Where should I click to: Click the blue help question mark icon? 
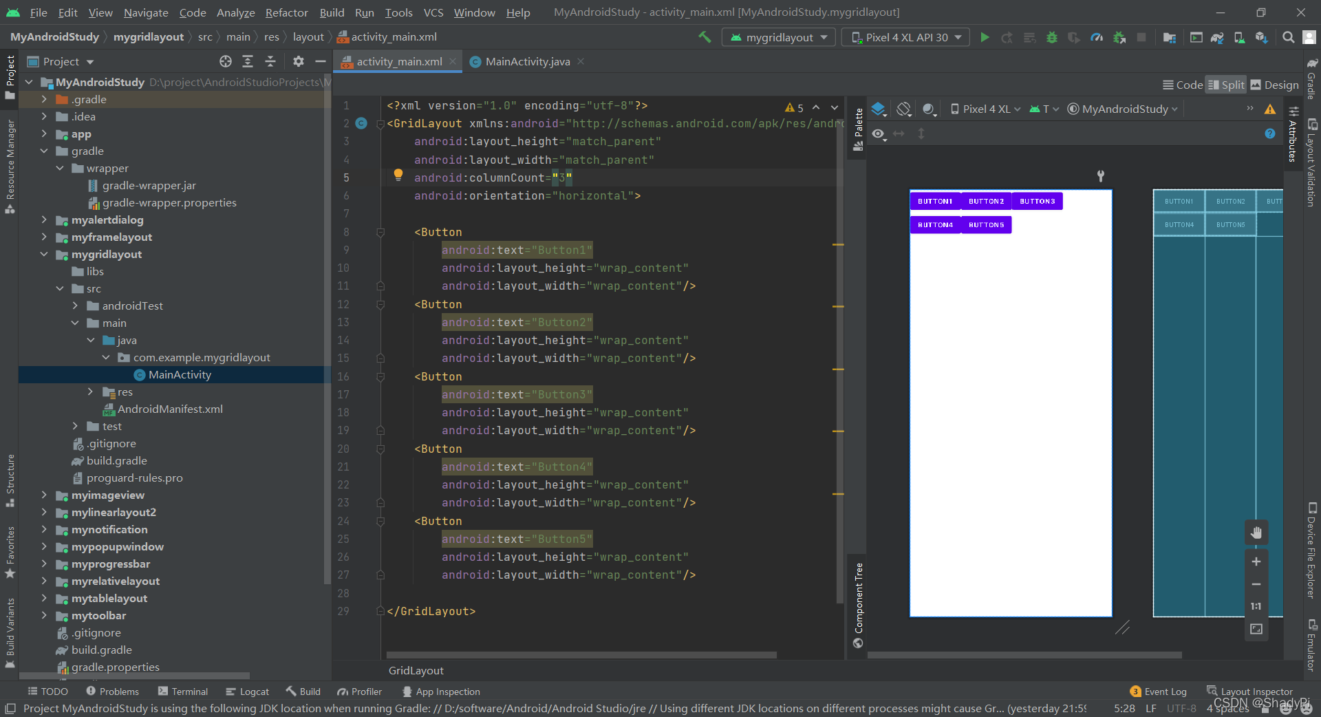coord(1270,133)
